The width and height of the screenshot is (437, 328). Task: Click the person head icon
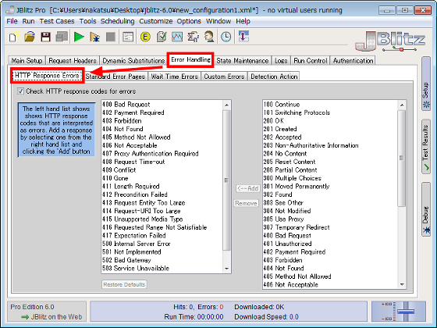tap(209, 37)
